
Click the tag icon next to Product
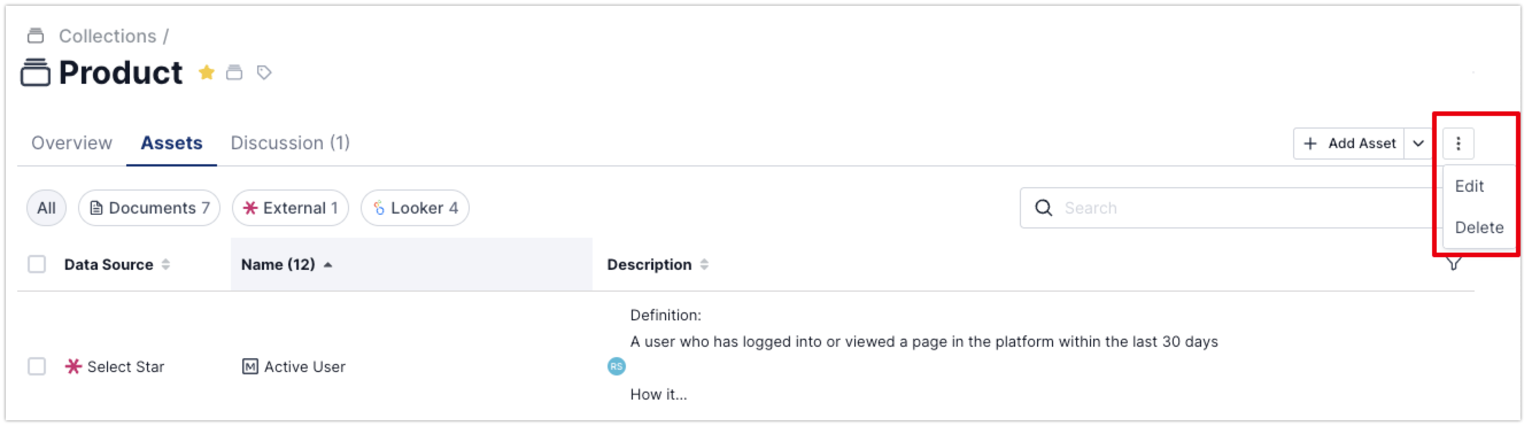click(264, 72)
